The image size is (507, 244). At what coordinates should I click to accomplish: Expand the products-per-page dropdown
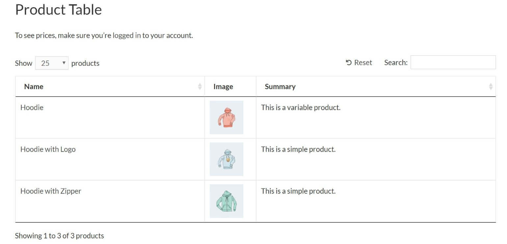click(51, 62)
